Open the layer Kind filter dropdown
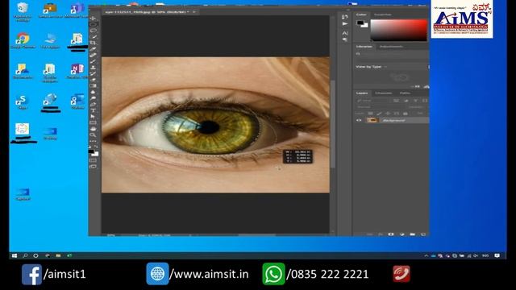This screenshot has height=290, width=516. [x=372, y=101]
